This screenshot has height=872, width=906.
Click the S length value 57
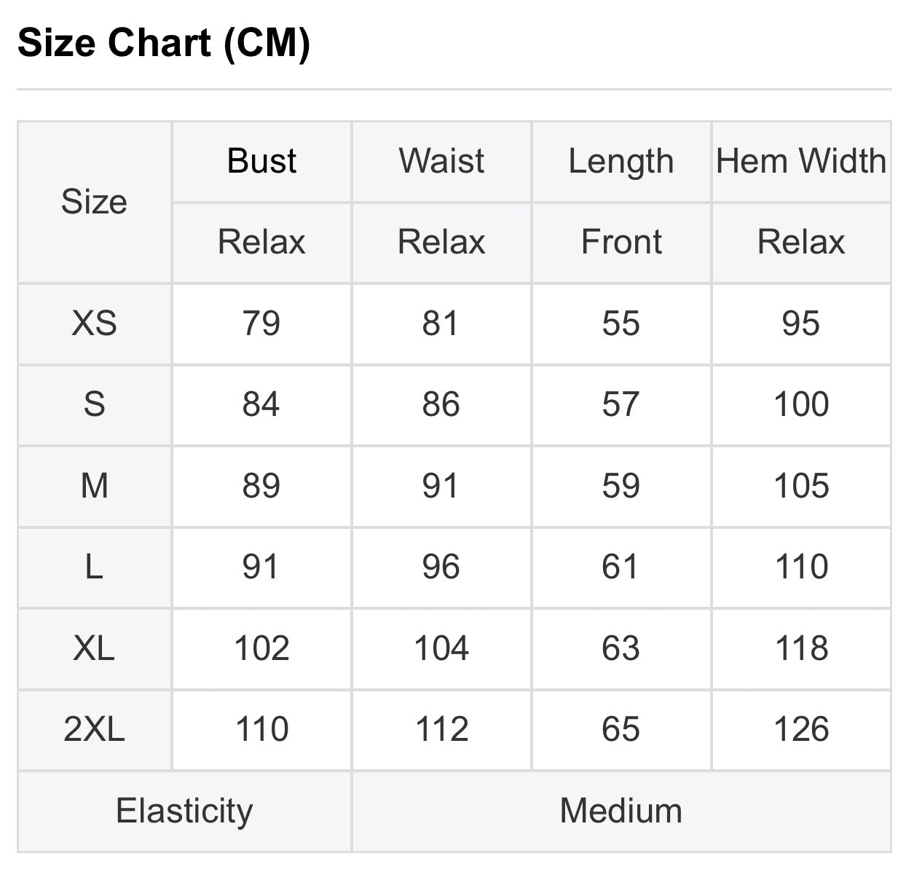tap(621, 404)
